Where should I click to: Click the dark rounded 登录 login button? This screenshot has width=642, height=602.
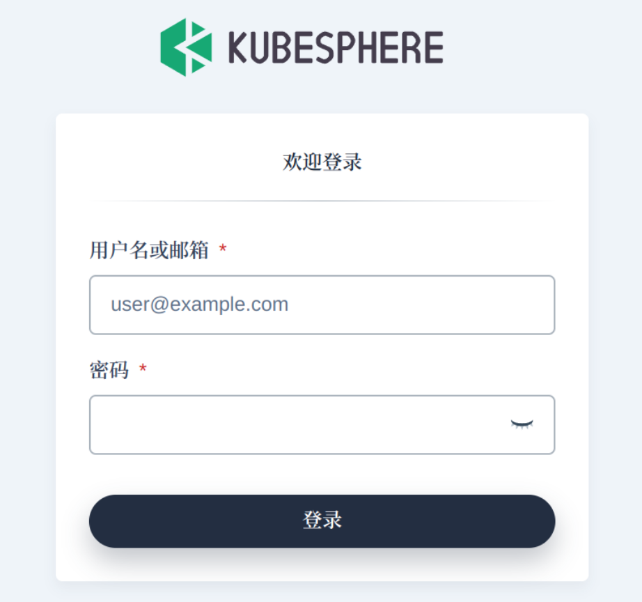pyautogui.click(x=322, y=521)
